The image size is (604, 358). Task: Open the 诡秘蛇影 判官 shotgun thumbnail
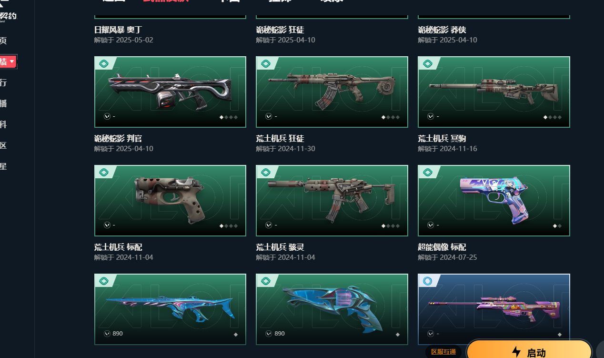(x=170, y=92)
